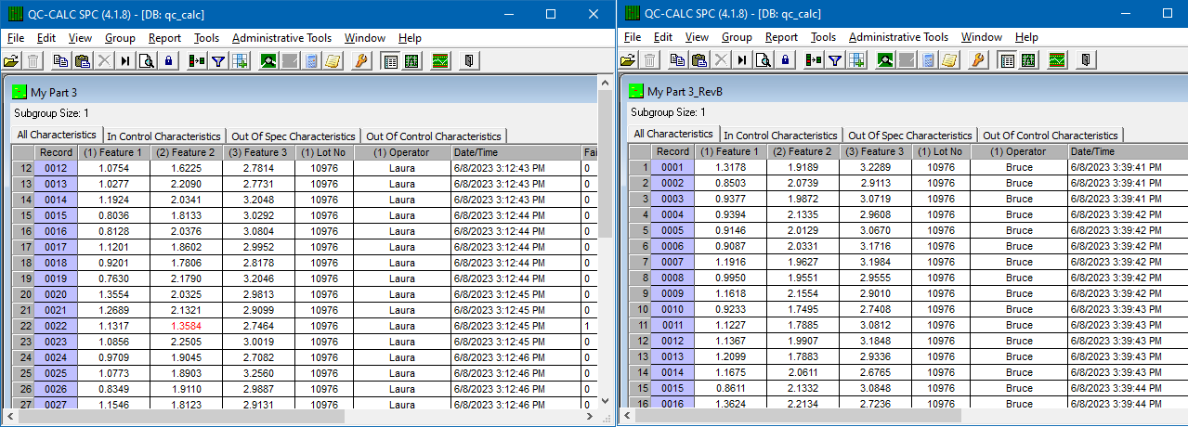The height and width of the screenshot is (427, 1188).
Task: Open Print Preview in right window toolbar
Action: 764,60
